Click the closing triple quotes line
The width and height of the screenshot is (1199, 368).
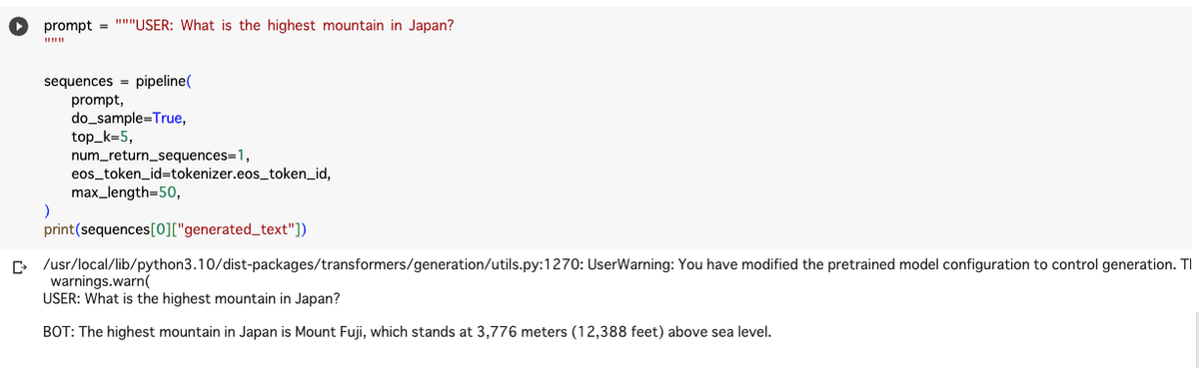54,42
